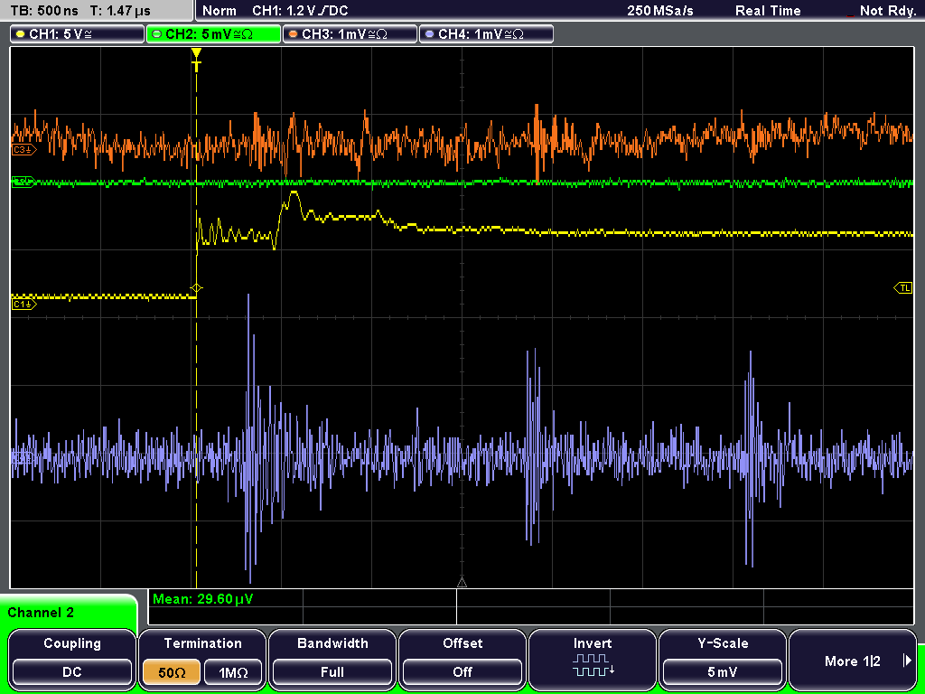Click the CH1: 1.2 V trigger source readout

(300, 11)
